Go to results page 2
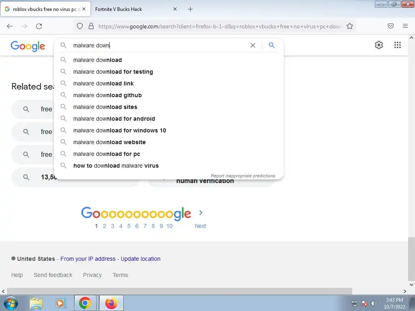The width and height of the screenshot is (415, 311). pyautogui.click(x=105, y=226)
